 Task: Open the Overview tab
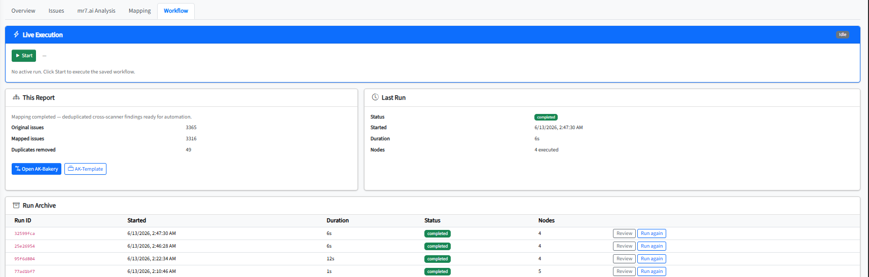(x=23, y=11)
